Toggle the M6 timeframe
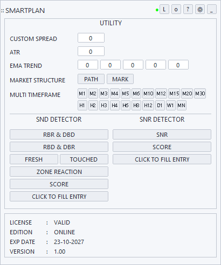 point(136,93)
